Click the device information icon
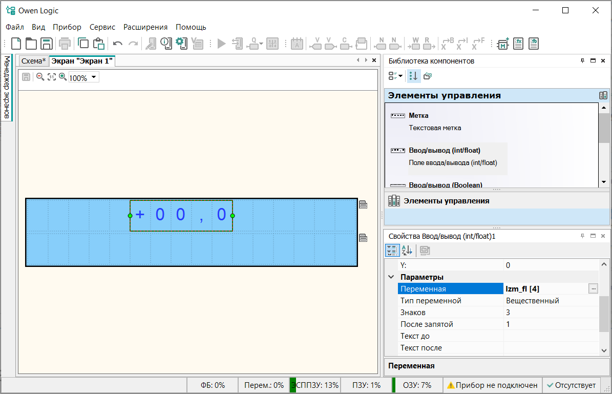 [x=165, y=44]
